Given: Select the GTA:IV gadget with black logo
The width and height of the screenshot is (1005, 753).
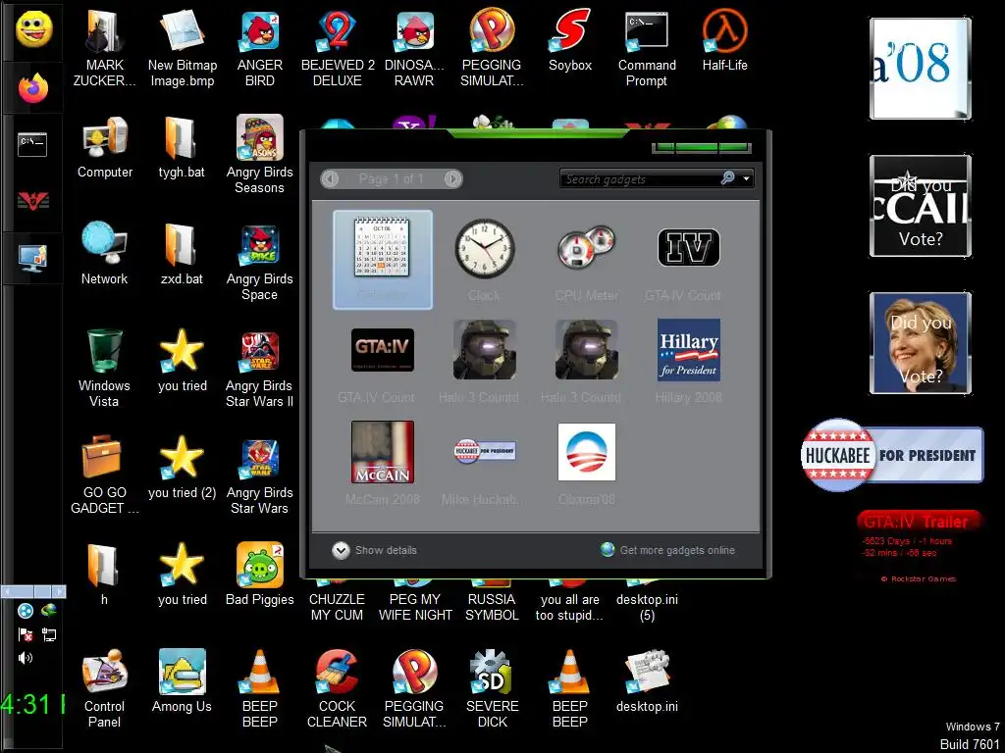Looking at the screenshot, I should [x=383, y=361].
